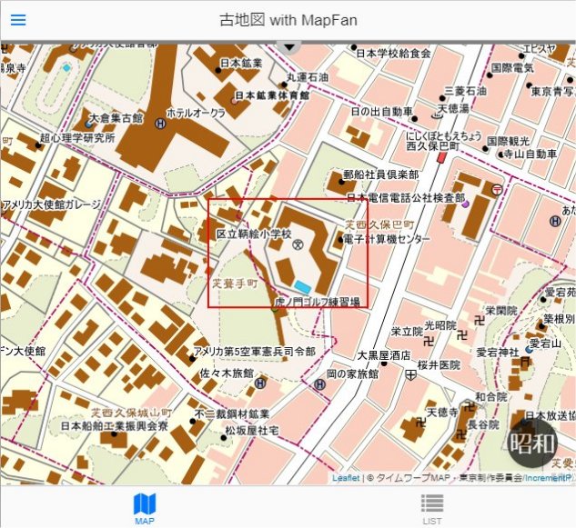Click the 虎ノ門ゴルフ練習場 label
The height and width of the screenshot is (528, 576).
[x=317, y=302]
